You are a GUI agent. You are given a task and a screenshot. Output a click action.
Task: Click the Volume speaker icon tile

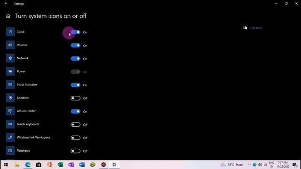10,45
